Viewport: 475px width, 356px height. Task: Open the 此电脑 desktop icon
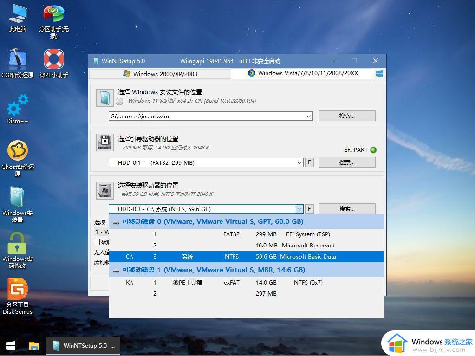[18, 18]
